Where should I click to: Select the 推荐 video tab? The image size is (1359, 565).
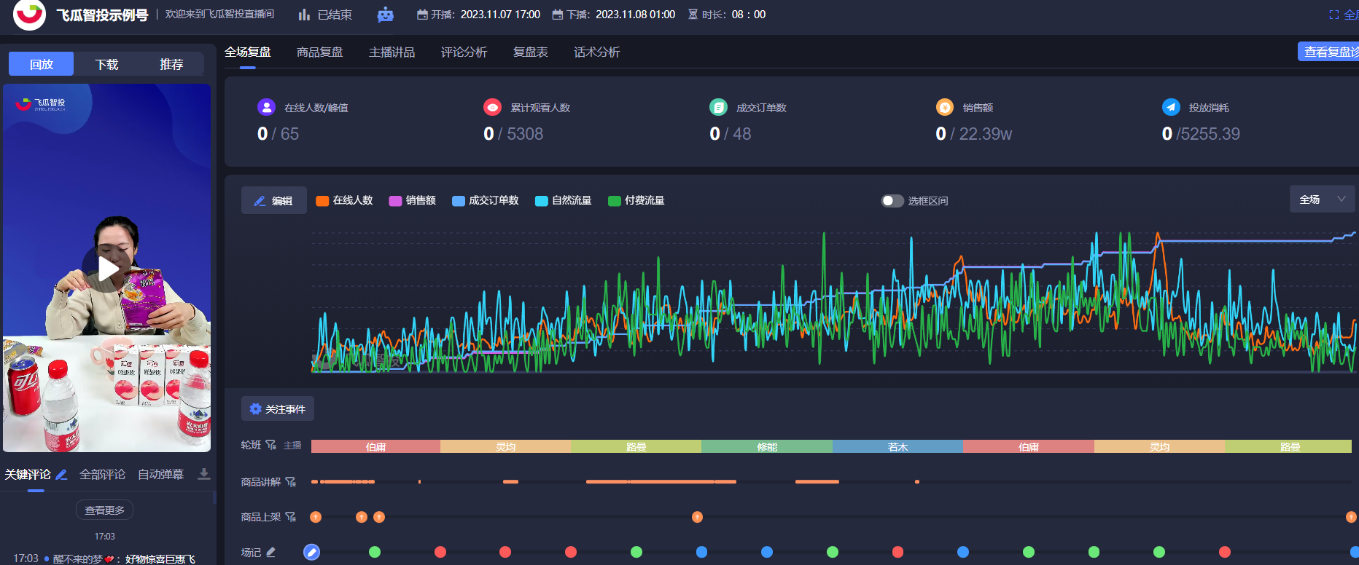click(171, 64)
